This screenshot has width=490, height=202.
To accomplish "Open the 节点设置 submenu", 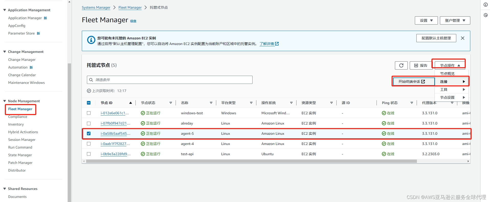I will (x=451, y=97).
